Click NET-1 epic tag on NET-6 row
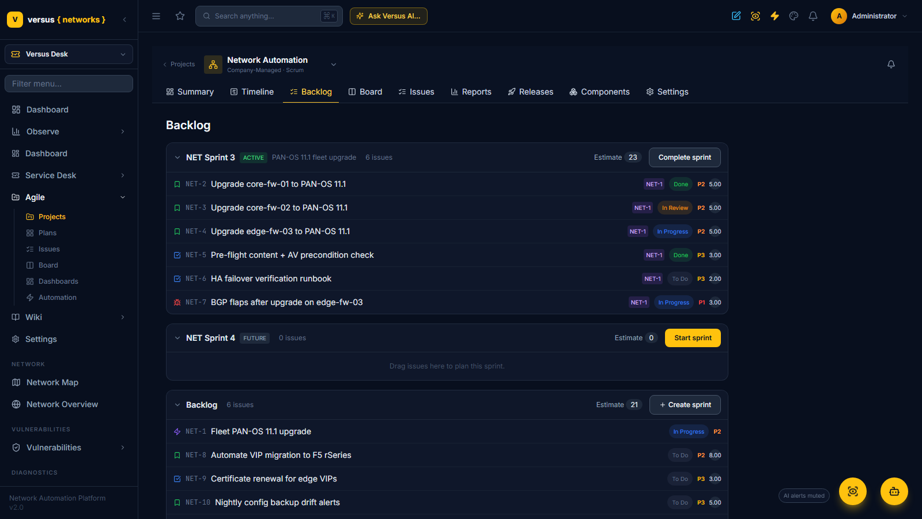The width and height of the screenshot is (922, 519). (652, 279)
